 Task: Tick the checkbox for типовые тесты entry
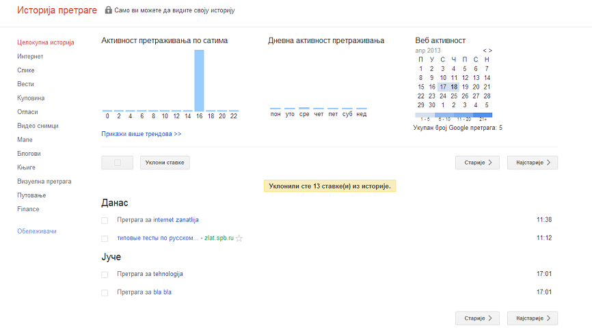[x=105, y=238]
